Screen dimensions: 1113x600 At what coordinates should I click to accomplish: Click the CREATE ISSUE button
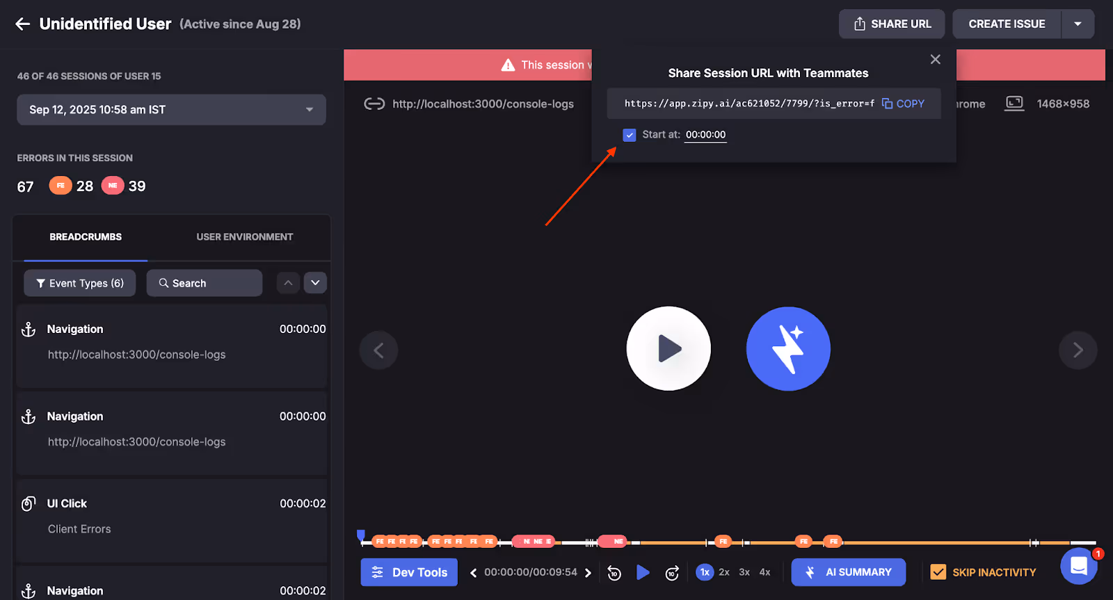[1007, 24]
